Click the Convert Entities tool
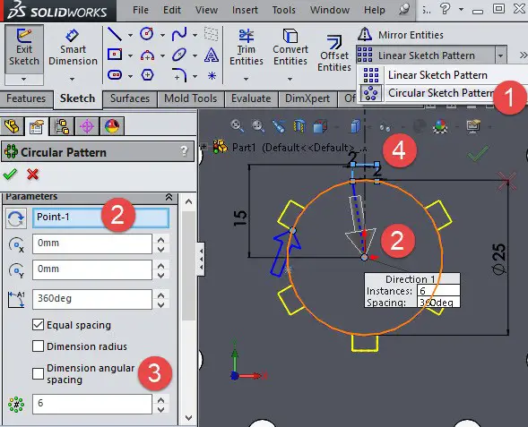The width and height of the screenshot is (528, 427). [x=290, y=47]
